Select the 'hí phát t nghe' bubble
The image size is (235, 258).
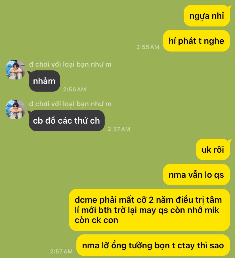tap(196, 41)
